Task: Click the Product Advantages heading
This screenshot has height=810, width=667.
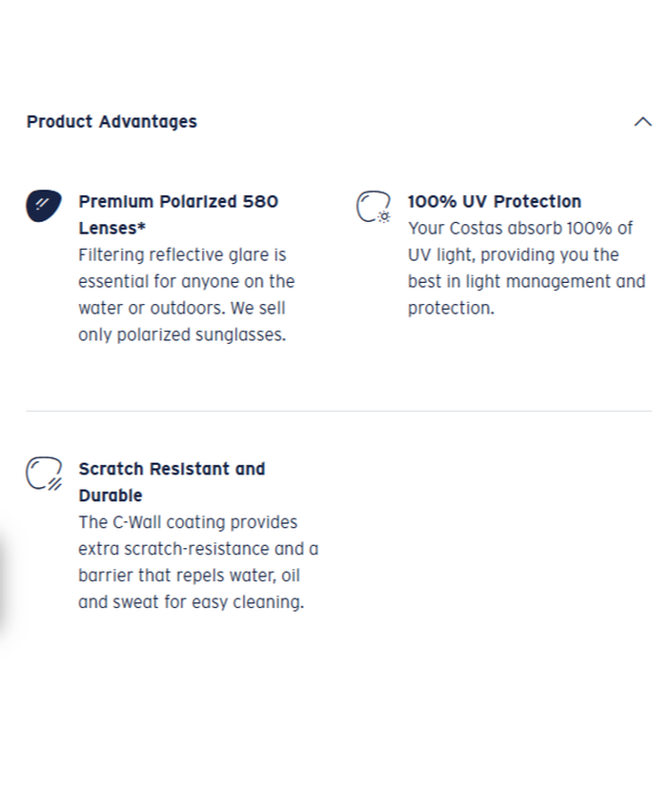Action: tap(111, 122)
